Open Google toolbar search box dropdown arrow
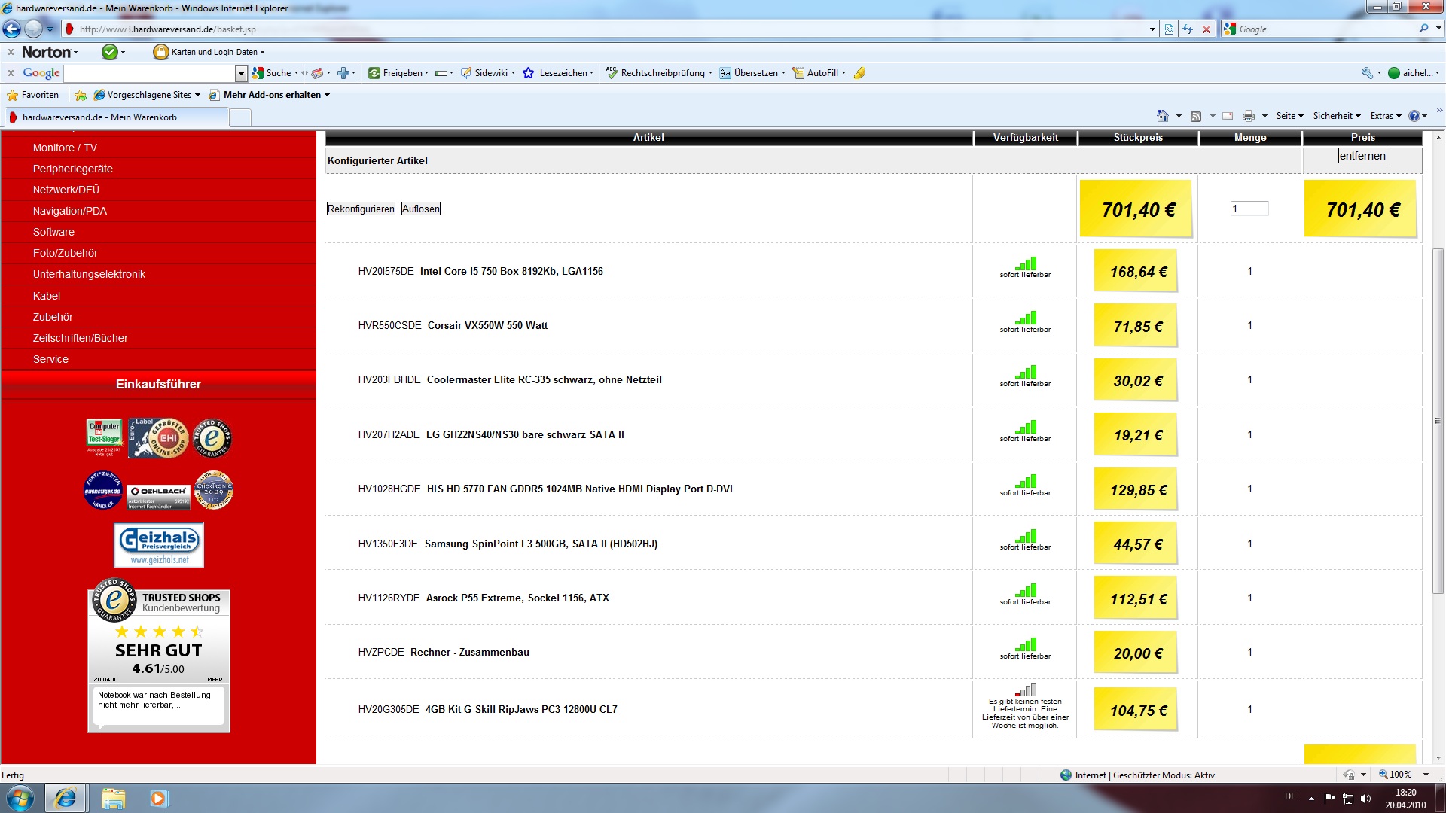 pos(241,73)
